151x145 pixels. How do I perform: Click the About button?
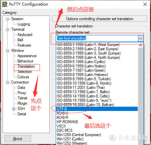point(18,139)
